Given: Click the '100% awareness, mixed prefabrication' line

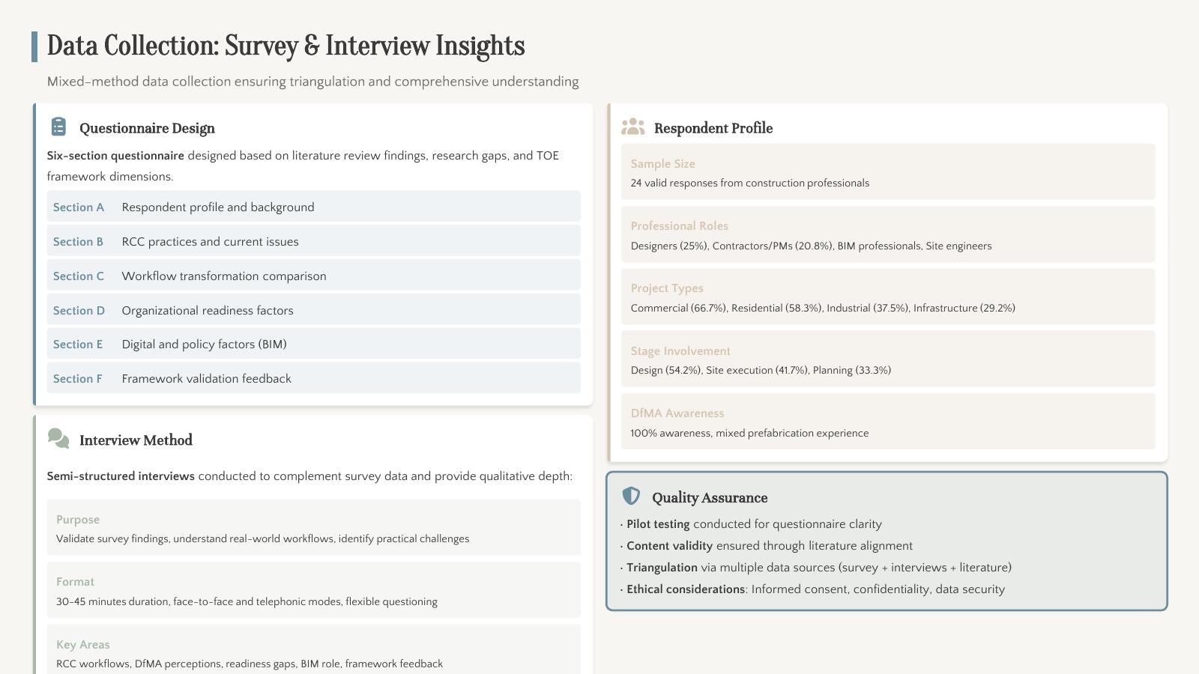Looking at the screenshot, I should point(750,434).
